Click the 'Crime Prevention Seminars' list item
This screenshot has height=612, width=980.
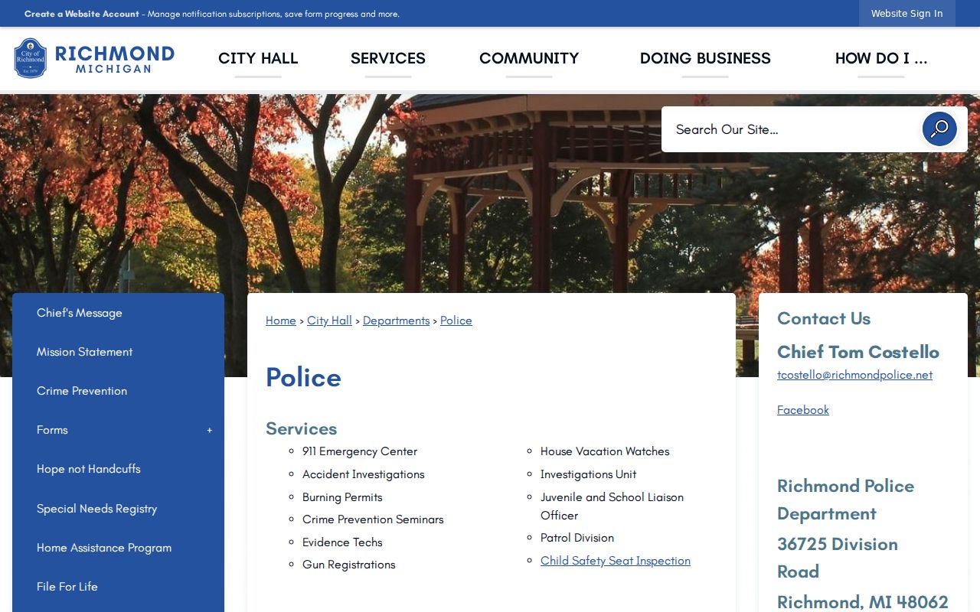click(373, 519)
